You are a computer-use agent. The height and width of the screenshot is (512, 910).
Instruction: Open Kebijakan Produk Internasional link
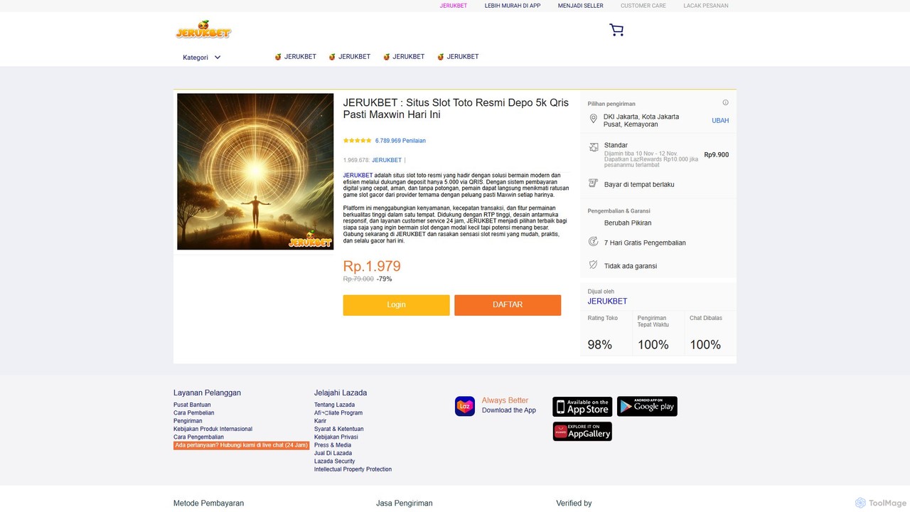click(x=213, y=429)
